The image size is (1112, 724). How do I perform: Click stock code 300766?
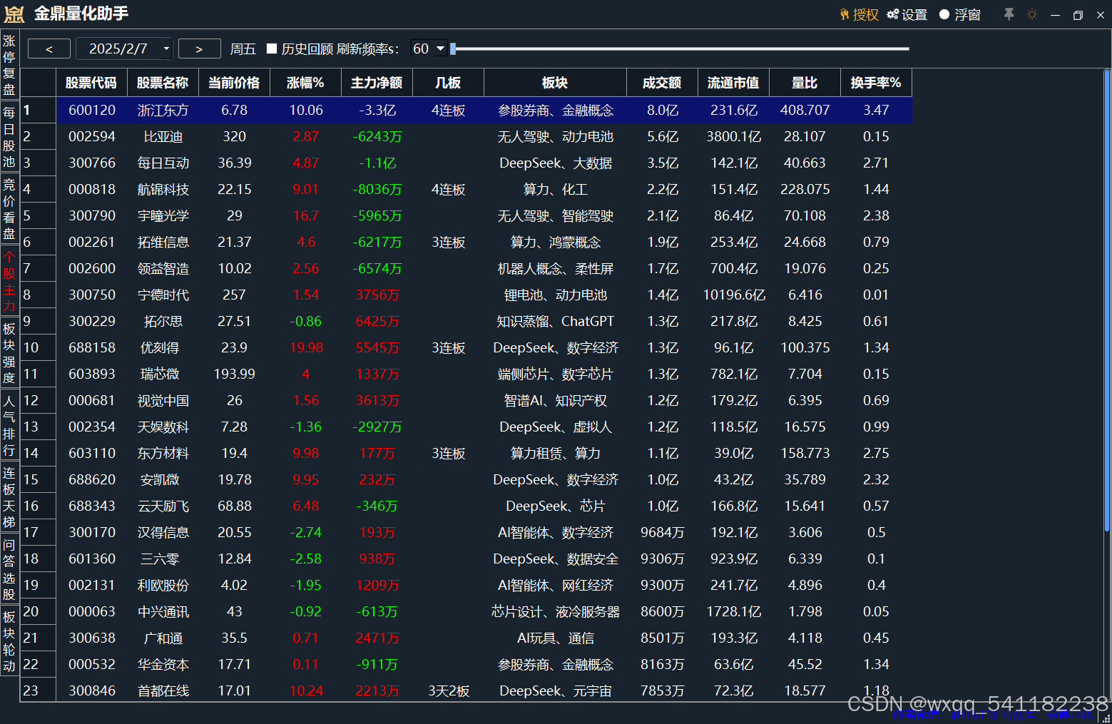92,163
